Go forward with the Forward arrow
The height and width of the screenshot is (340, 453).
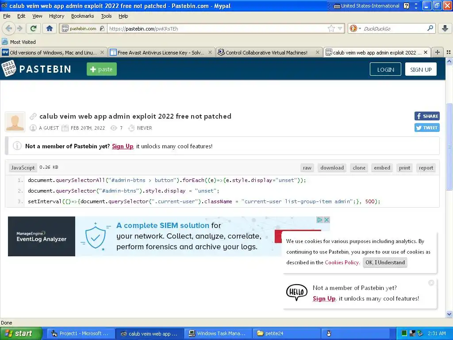point(19,28)
